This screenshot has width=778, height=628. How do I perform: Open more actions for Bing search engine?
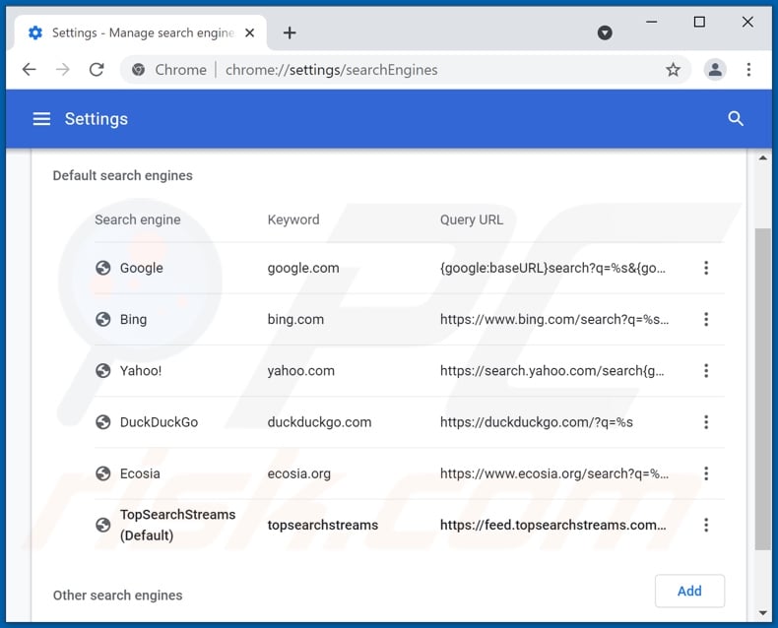pos(705,319)
